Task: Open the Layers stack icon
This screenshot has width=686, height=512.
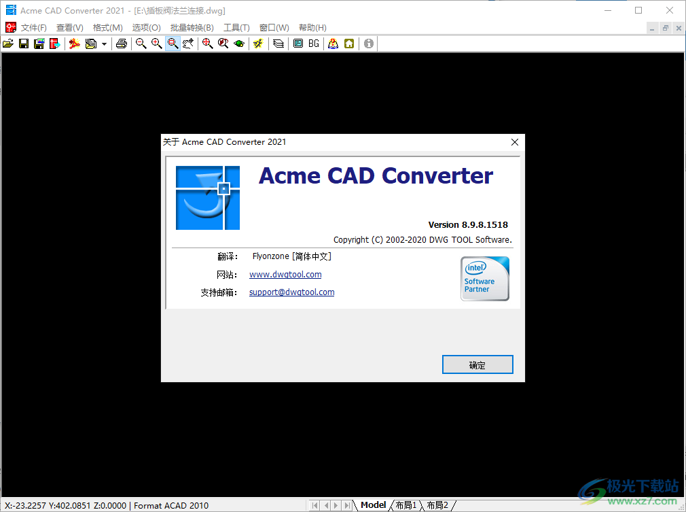Action: [x=278, y=44]
